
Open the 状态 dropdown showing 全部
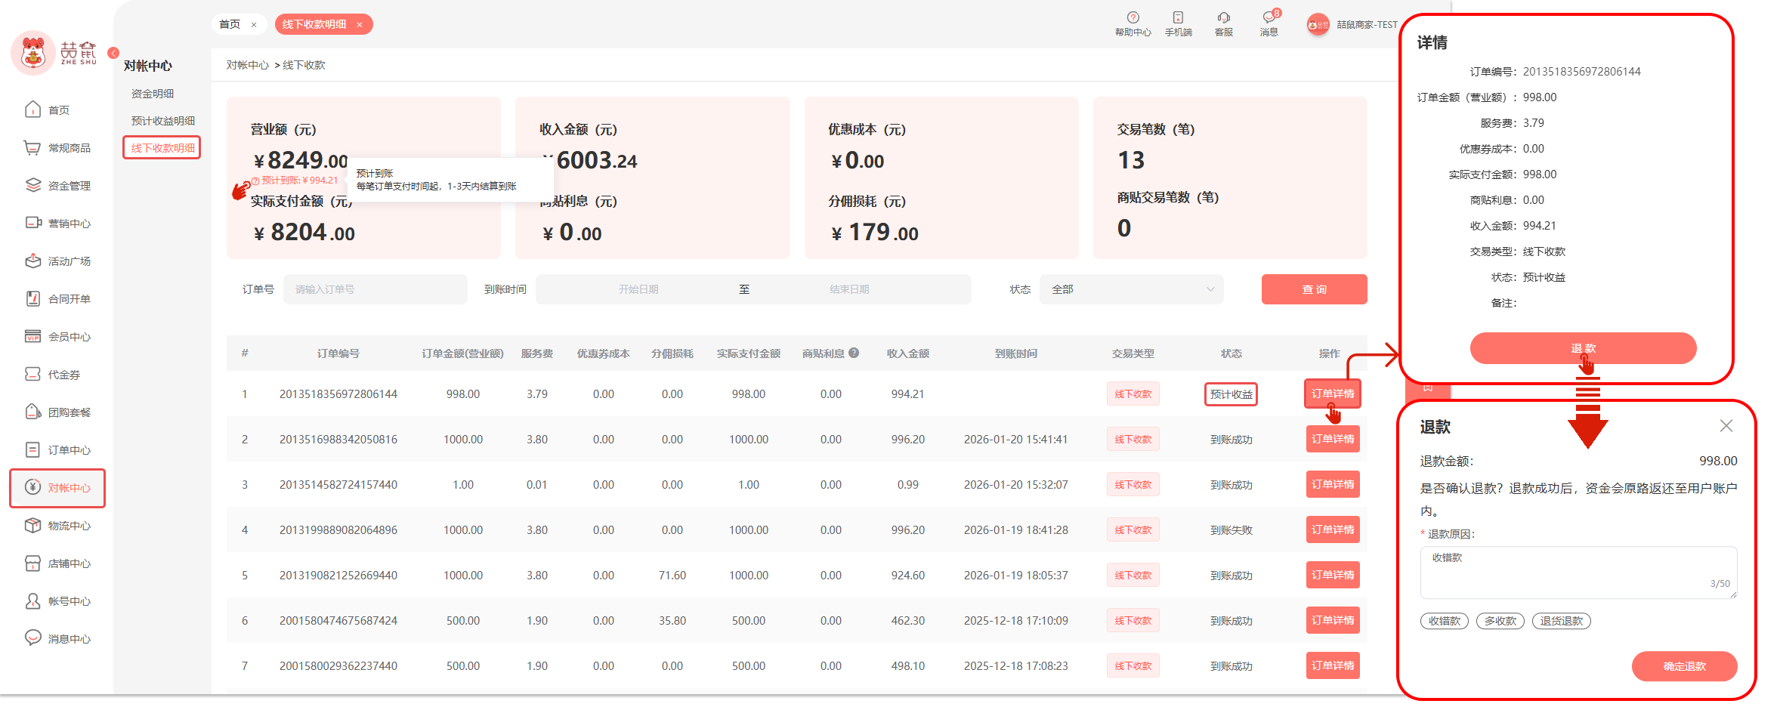click(x=1132, y=289)
